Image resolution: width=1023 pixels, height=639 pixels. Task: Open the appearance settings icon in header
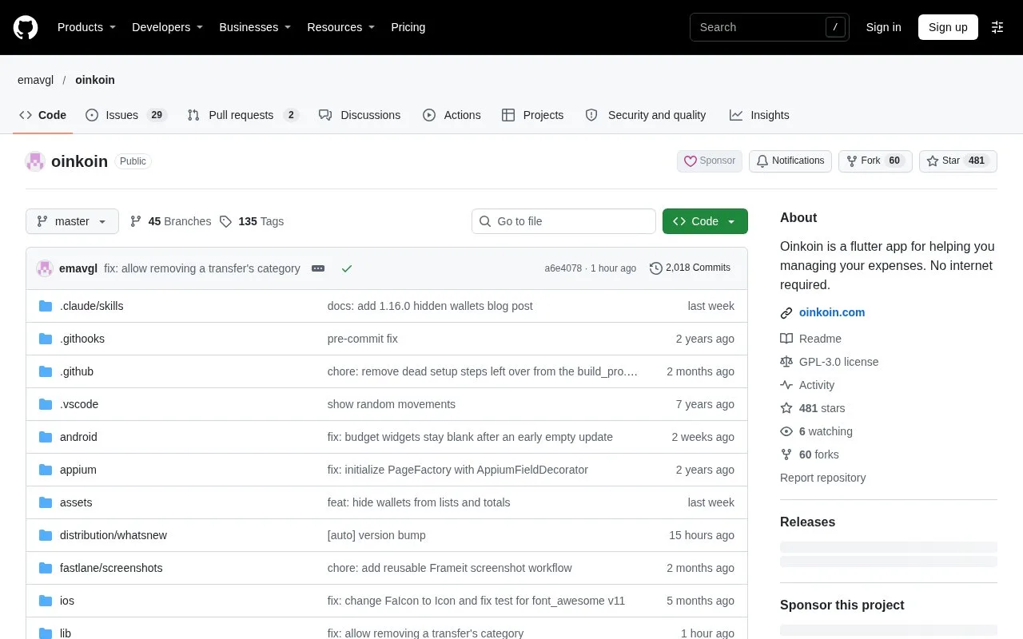point(997,27)
